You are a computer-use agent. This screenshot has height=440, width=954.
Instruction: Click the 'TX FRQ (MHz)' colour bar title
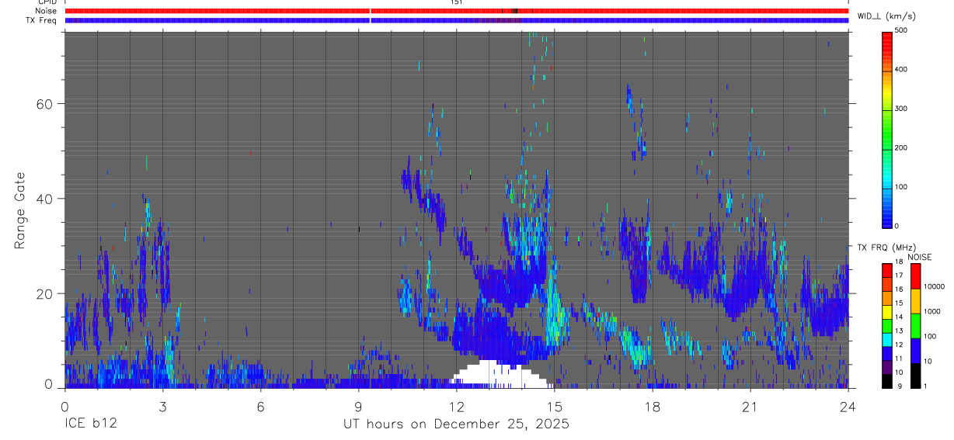click(886, 248)
